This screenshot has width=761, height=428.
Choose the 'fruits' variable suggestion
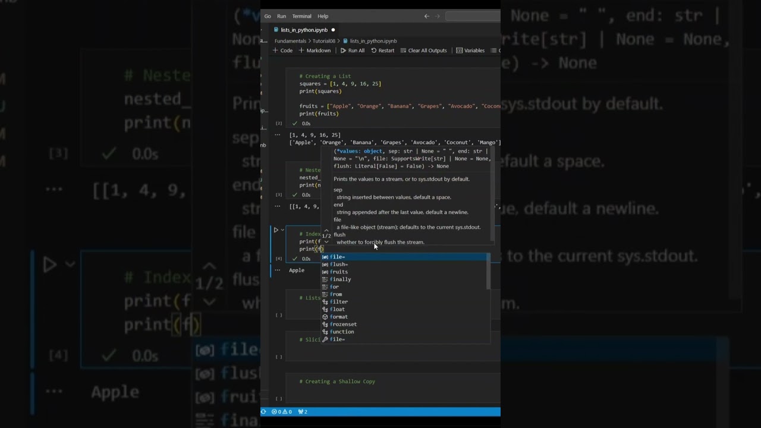point(405,272)
